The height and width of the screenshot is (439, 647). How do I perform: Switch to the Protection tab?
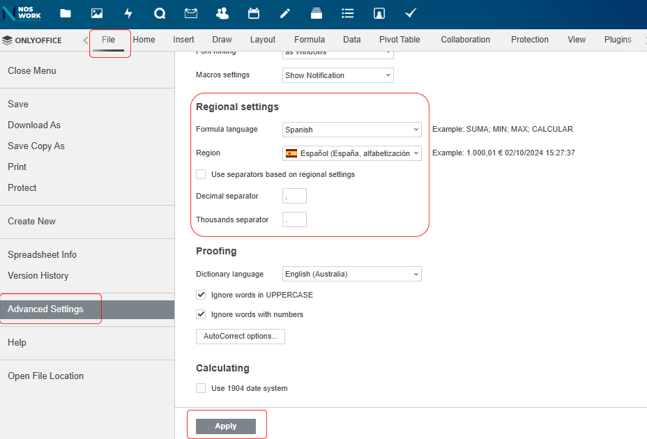pyautogui.click(x=530, y=40)
